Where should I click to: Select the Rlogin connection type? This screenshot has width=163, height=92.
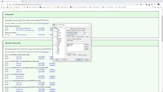click(x=76, y=37)
